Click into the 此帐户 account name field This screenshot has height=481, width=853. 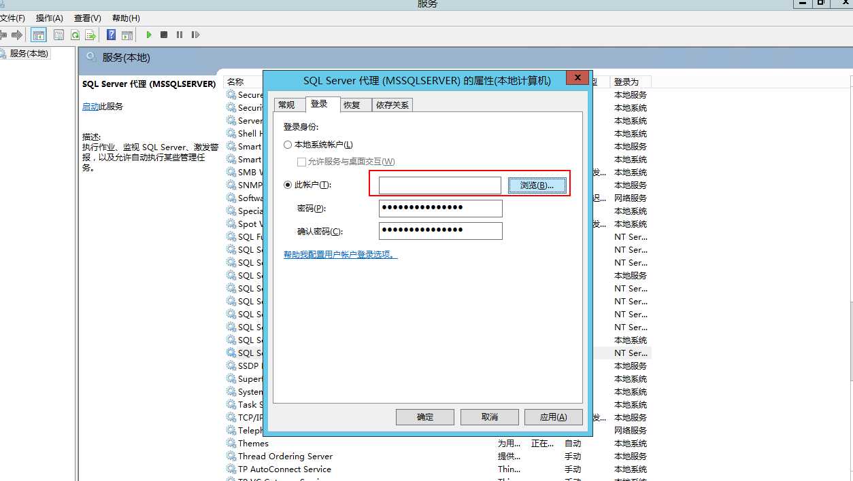tap(440, 185)
